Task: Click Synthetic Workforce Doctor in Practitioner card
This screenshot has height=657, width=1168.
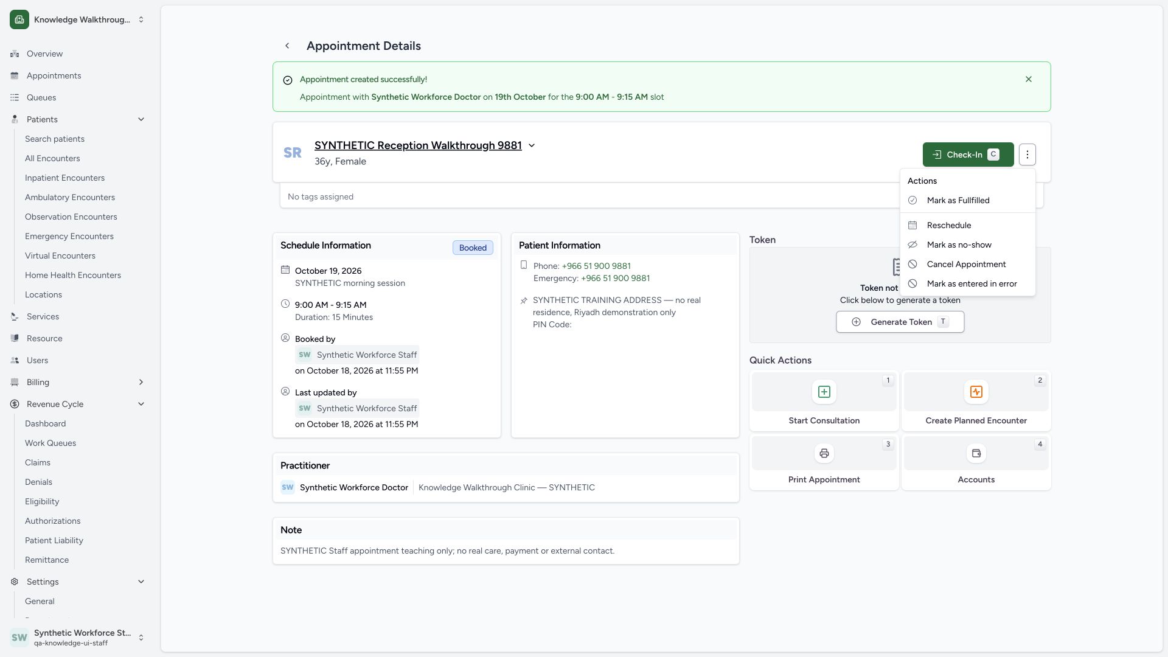Action: tap(354, 488)
